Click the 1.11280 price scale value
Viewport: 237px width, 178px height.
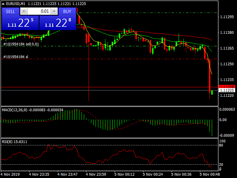[x=227, y=33]
